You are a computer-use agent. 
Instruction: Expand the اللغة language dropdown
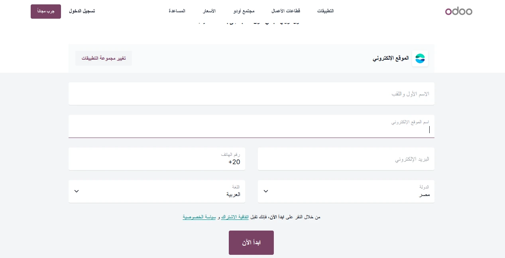pyautogui.click(x=157, y=192)
